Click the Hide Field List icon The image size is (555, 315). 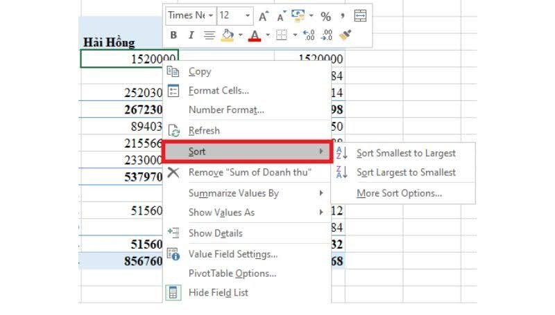173,293
